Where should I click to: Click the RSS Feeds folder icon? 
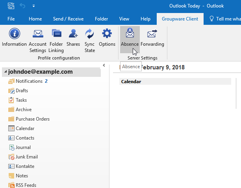click(11, 185)
